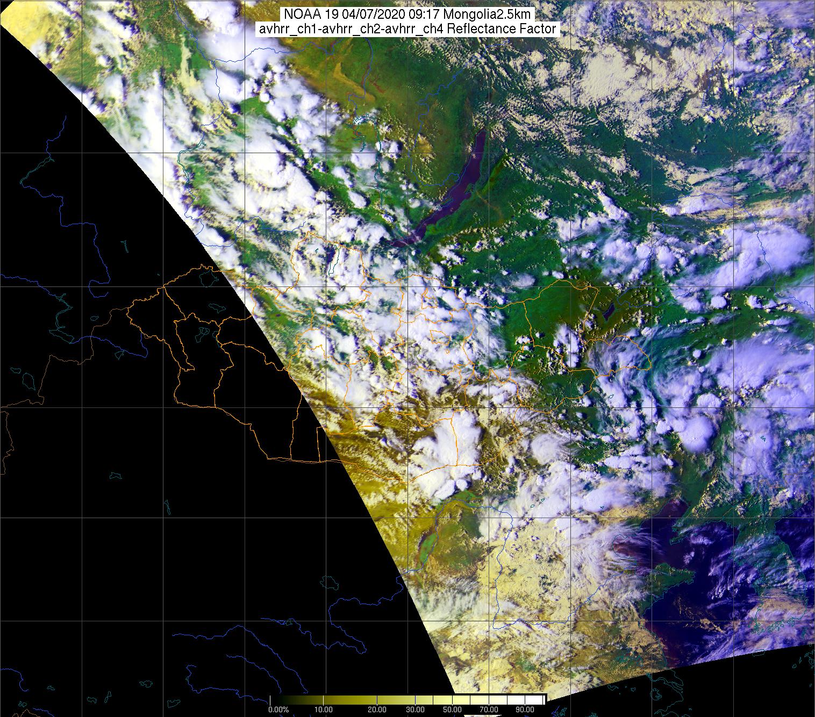This screenshot has width=815, height=717.
Task: Click the 20.00 colorbar label
Action: pos(377,711)
